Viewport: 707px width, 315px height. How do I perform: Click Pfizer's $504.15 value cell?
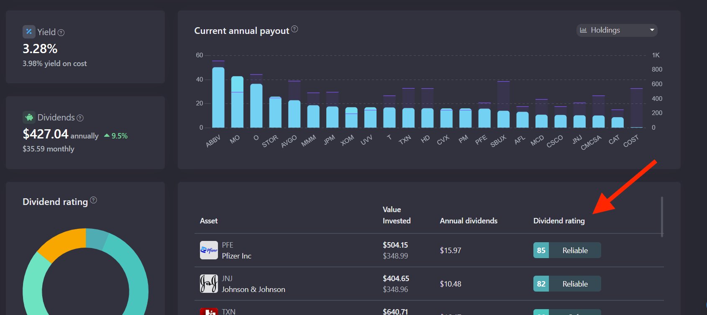click(395, 245)
